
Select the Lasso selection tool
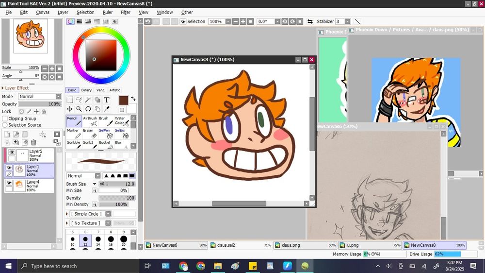coord(79,100)
